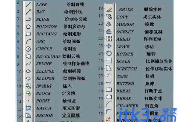This screenshot has width=183, height=122.
Task: Click the 'CHAMFER' command label
Action: 127,106
